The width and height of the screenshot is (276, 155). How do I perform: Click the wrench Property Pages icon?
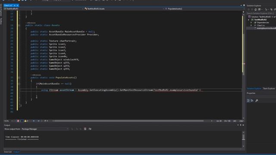[257, 100]
